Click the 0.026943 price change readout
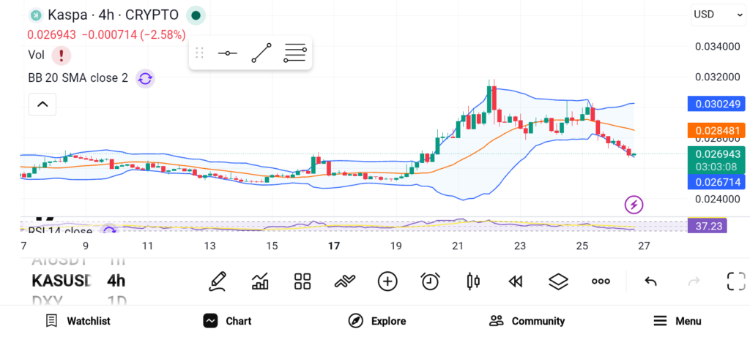The height and width of the screenshot is (337, 750). (x=52, y=35)
